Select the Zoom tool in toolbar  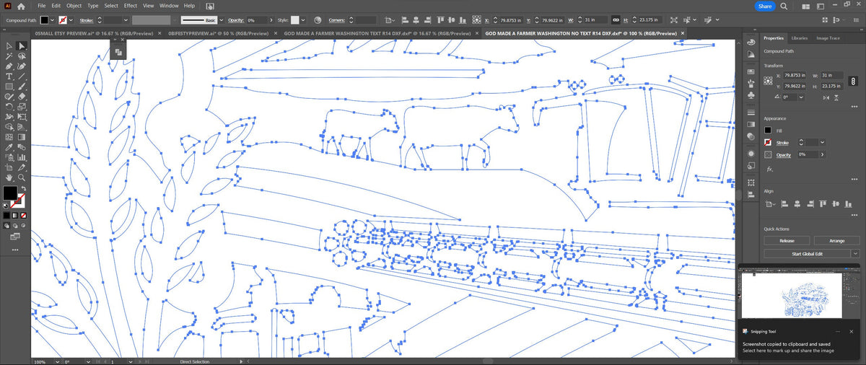pyautogui.click(x=22, y=177)
